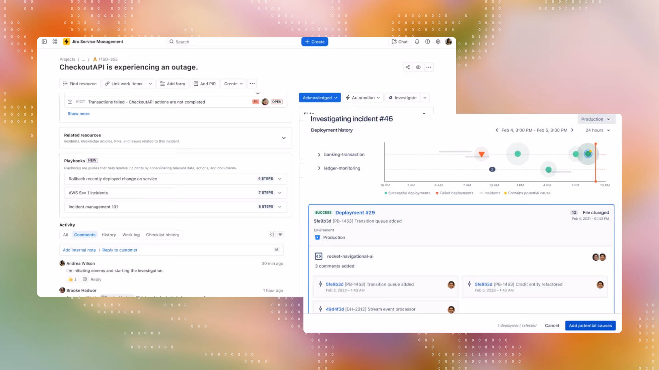Click the commit icon for Transition queue added

(x=320, y=284)
